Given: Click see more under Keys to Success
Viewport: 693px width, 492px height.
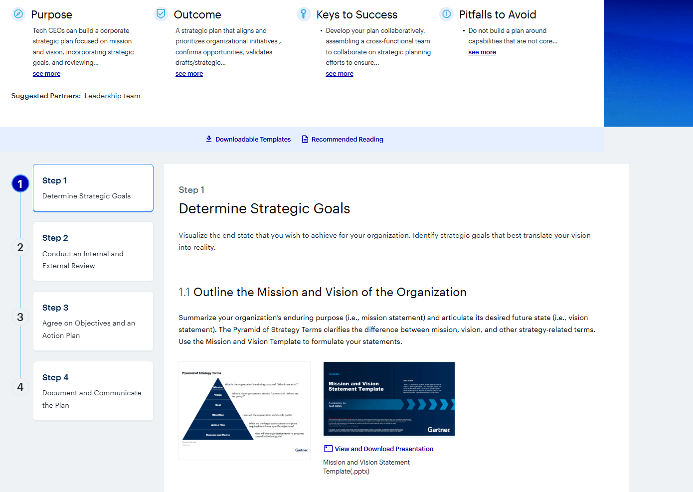Looking at the screenshot, I should pyautogui.click(x=339, y=73).
